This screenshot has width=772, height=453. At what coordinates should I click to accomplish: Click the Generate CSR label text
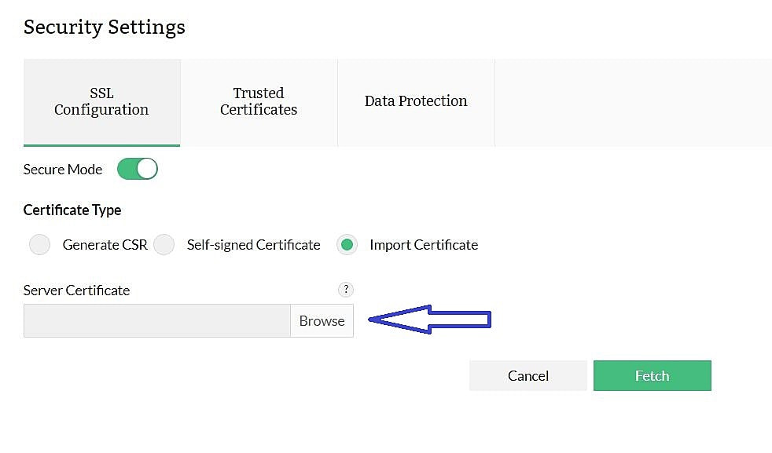coord(105,245)
